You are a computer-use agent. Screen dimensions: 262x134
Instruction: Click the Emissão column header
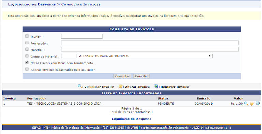point(204,98)
